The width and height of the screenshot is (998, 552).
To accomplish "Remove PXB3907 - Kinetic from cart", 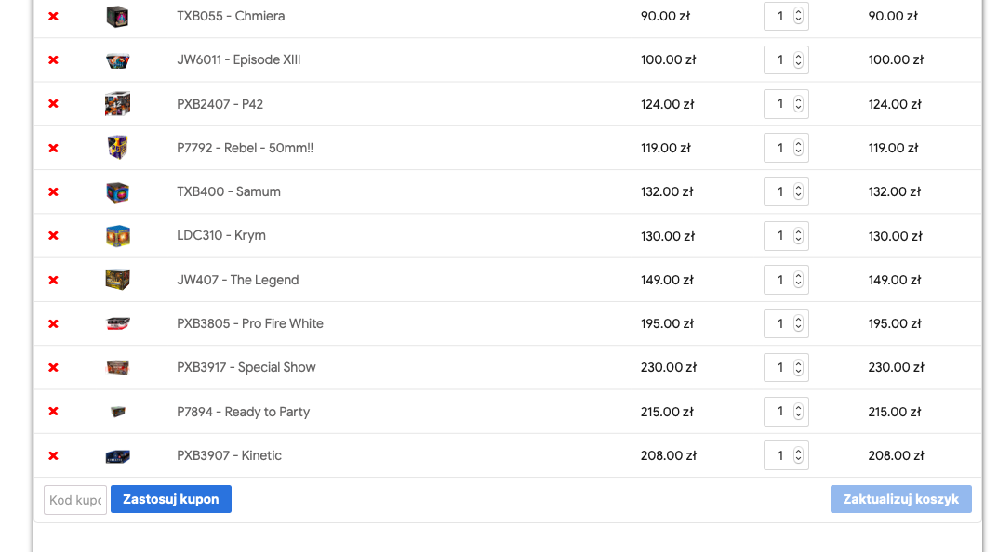I will click(53, 456).
